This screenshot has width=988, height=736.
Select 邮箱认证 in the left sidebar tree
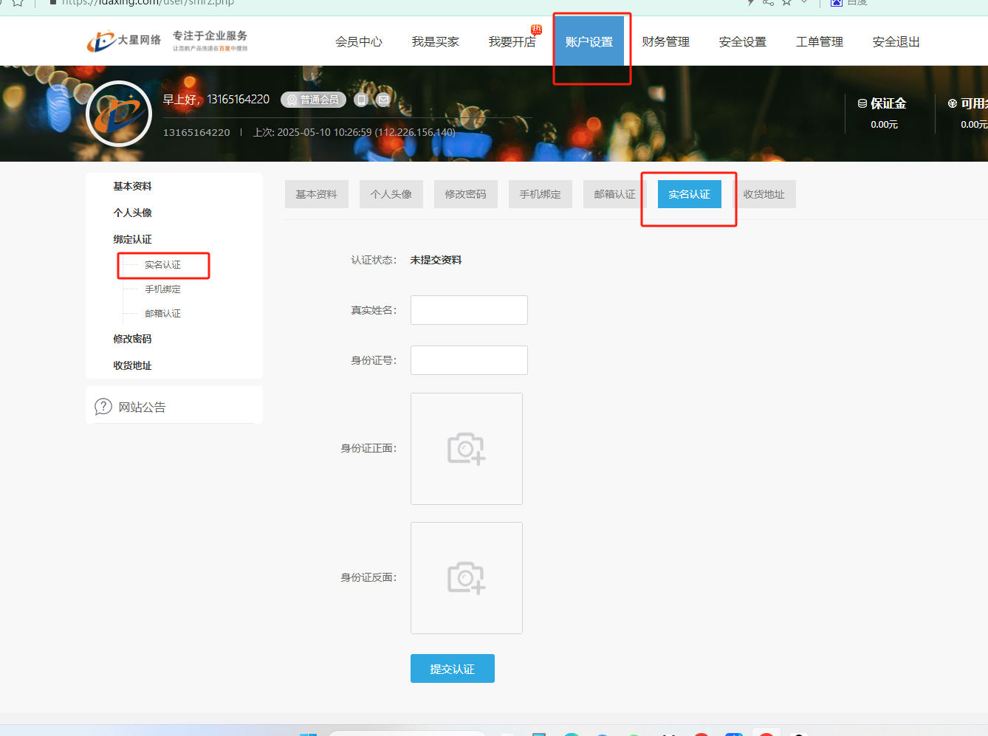[162, 314]
